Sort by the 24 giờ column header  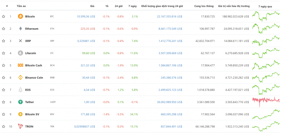[119, 6]
